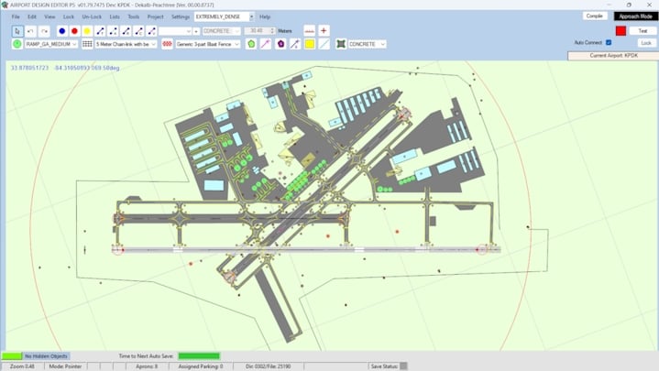Click the Compile button
This screenshot has width=659, height=371.
594,16
